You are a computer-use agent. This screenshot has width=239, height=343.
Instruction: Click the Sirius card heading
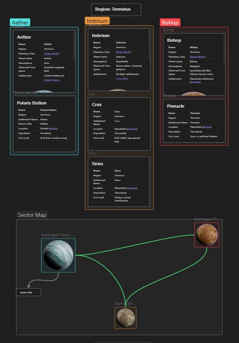98,163
